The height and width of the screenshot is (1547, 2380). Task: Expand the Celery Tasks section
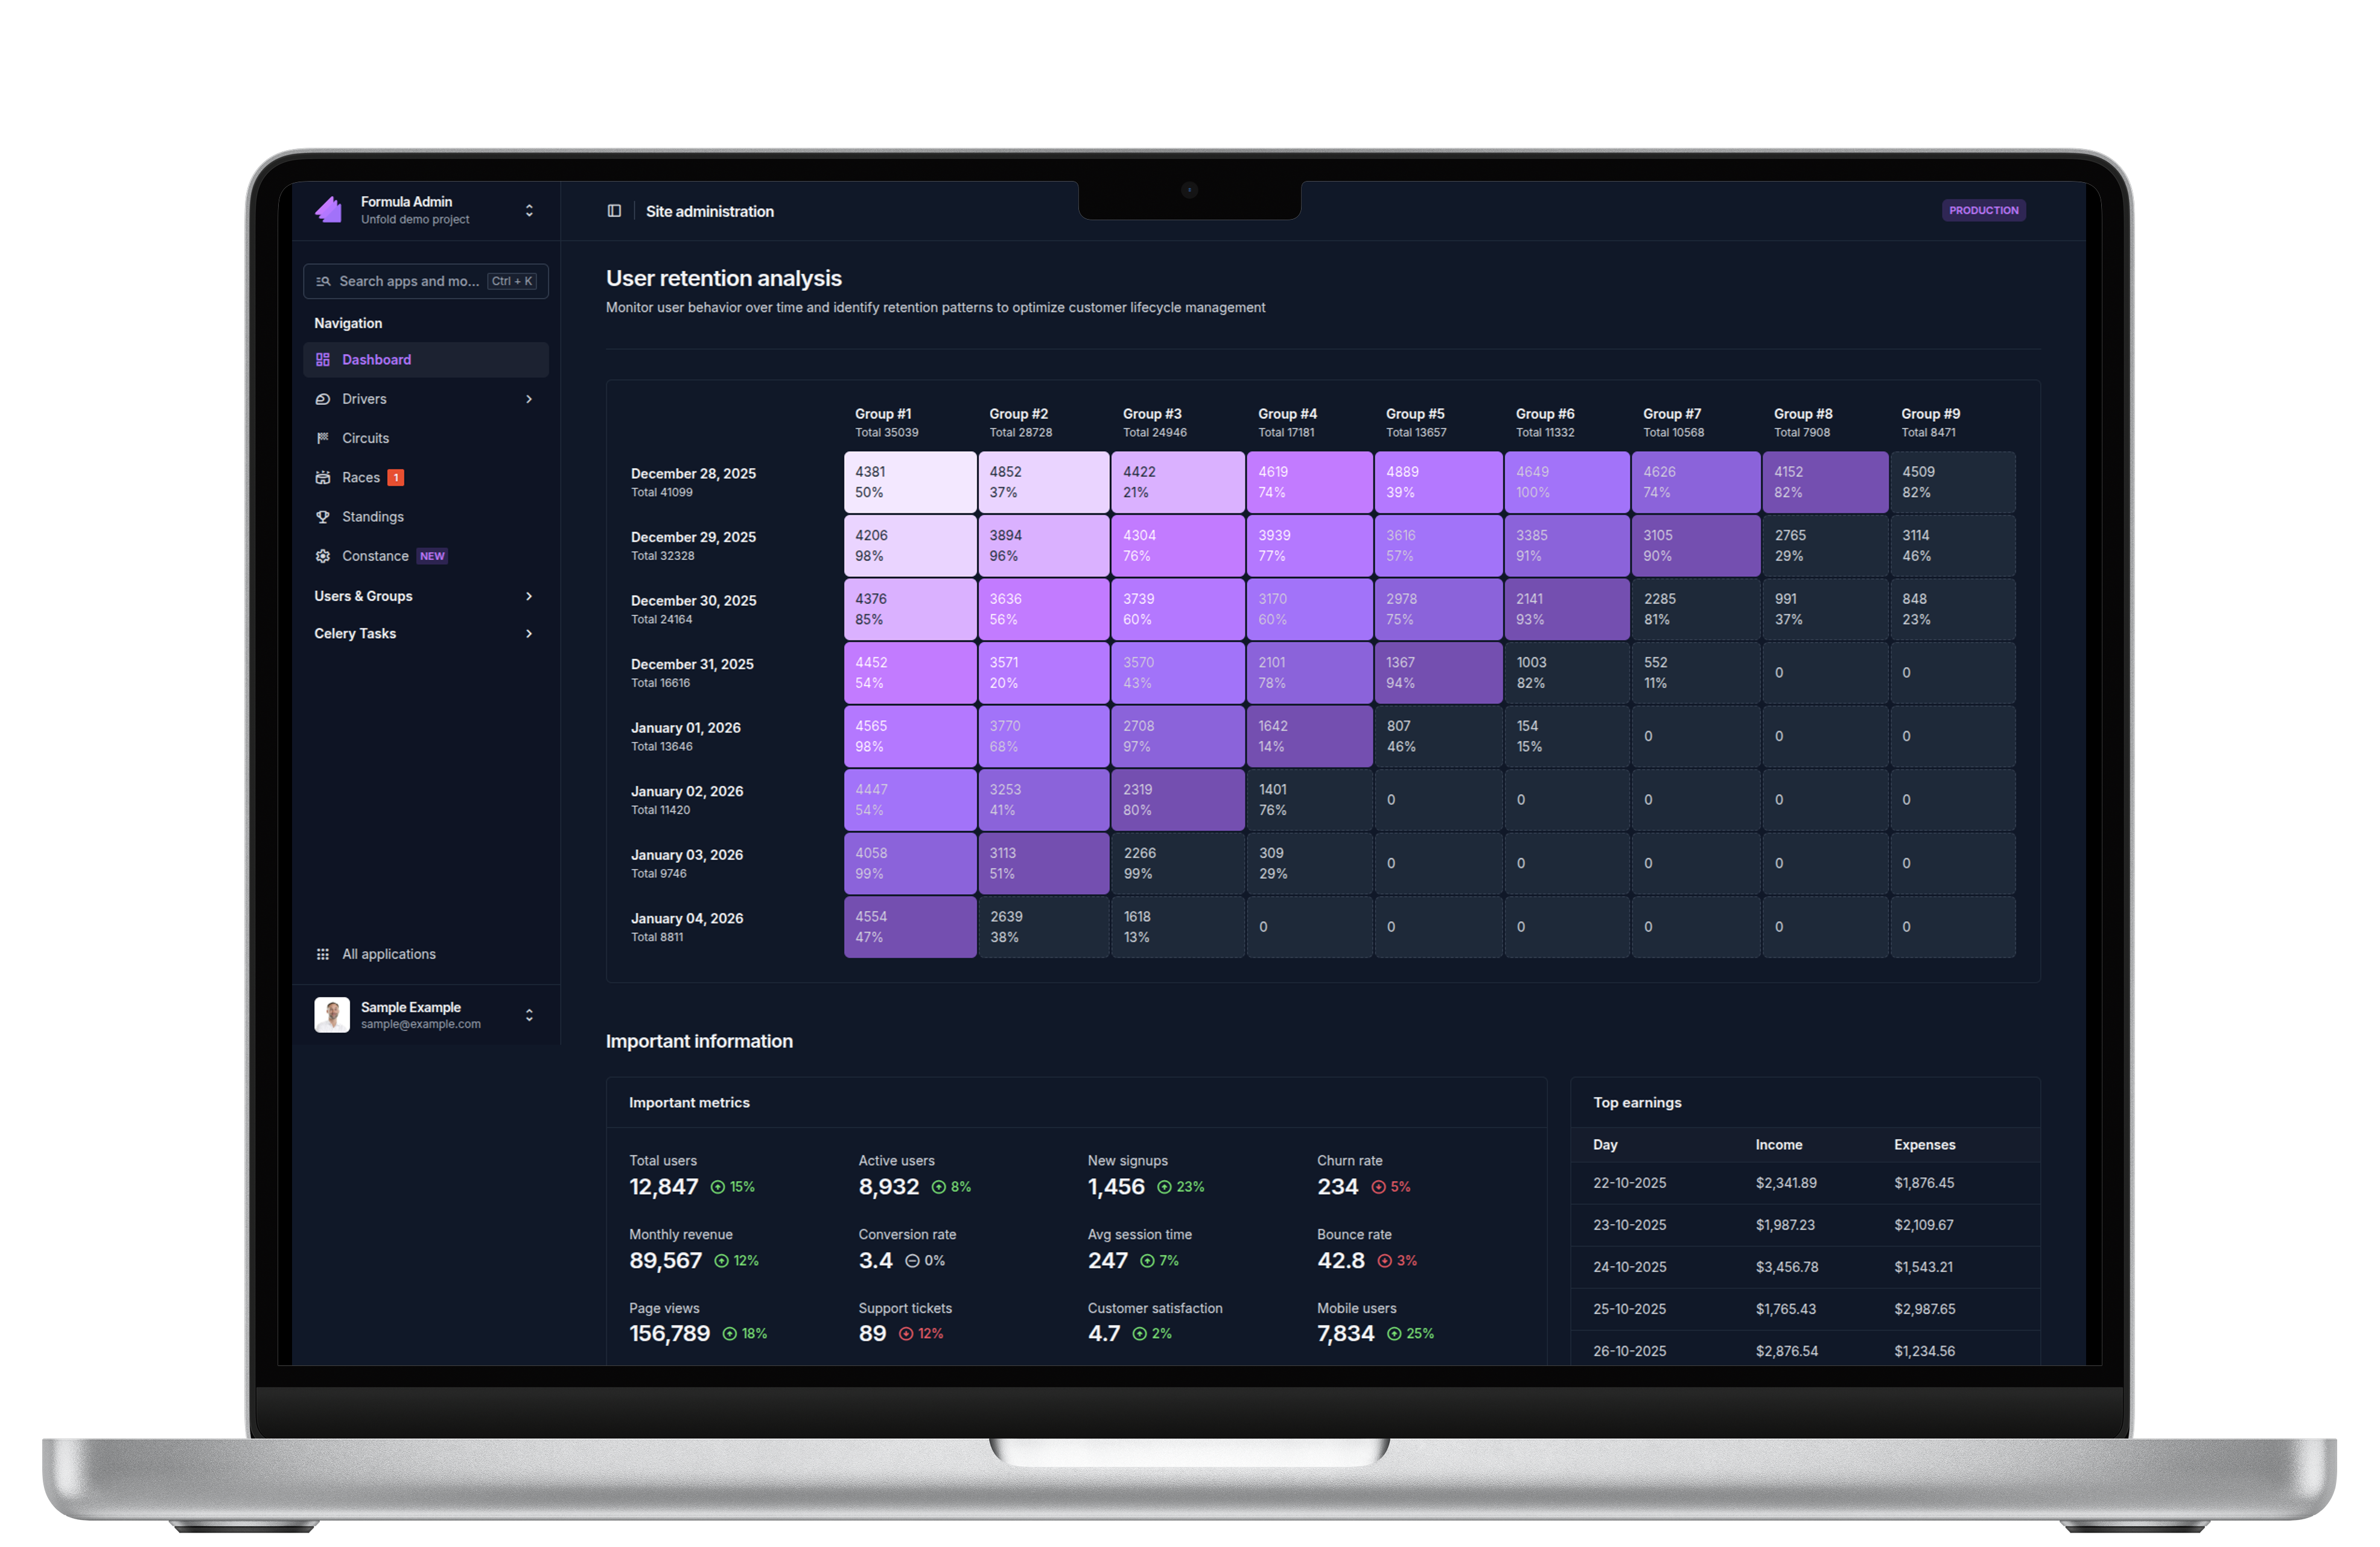tap(529, 634)
